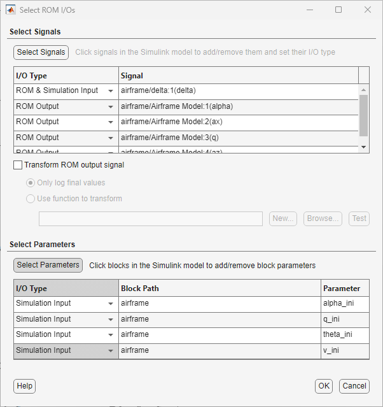Click the Block Path column header
The image size is (383, 407).
tap(219, 288)
